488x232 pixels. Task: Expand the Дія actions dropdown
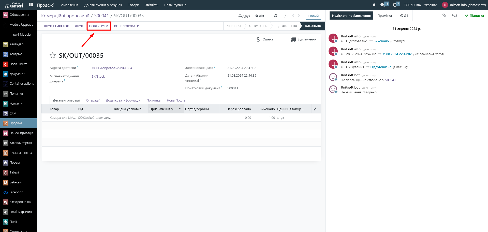[x=259, y=16]
